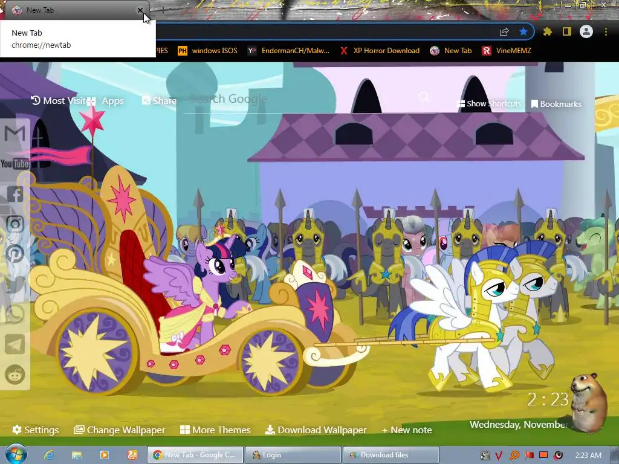Image resolution: width=619 pixels, height=464 pixels.
Task: Switch to Download files taskbar window
Action: [391, 455]
